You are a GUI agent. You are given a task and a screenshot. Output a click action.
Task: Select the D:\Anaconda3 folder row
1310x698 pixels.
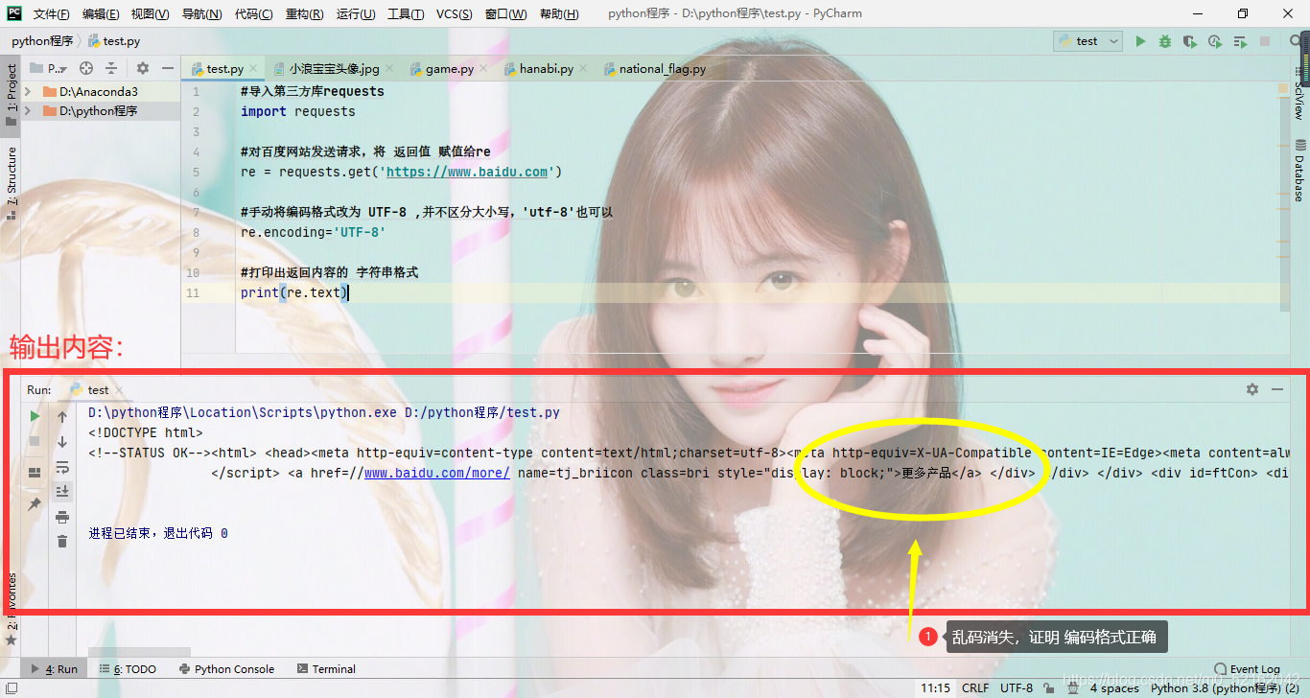click(101, 92)
